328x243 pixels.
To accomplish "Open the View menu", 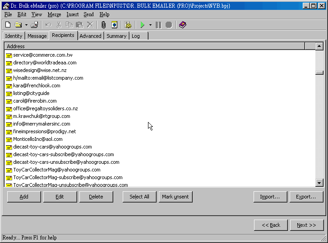I will tap(37, 14).
